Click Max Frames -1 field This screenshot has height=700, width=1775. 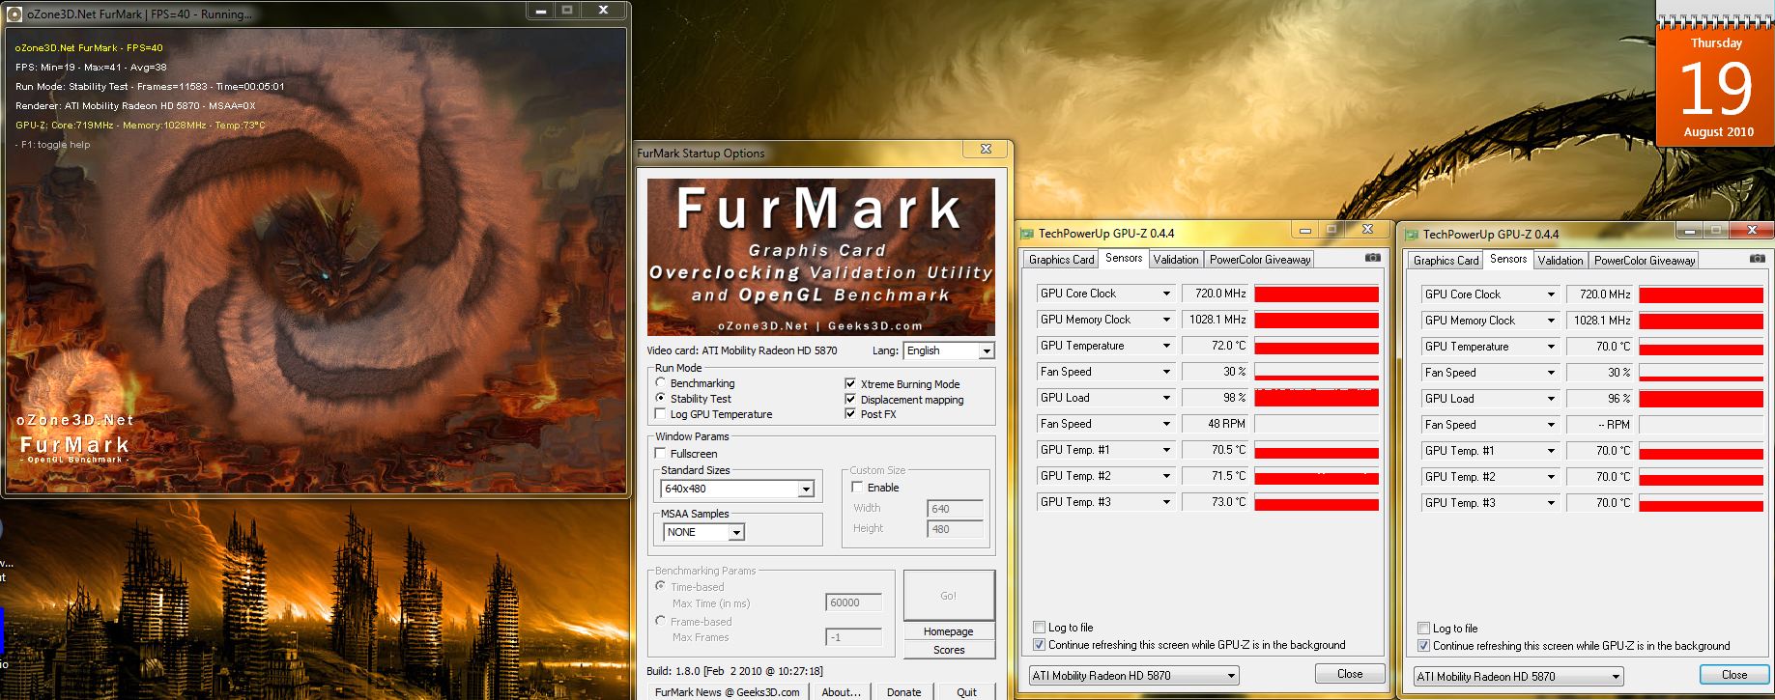point(854,637)
